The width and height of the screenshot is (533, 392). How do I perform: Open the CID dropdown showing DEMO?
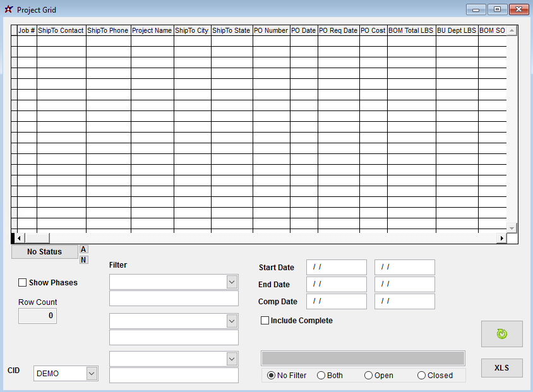coord(92,373)
